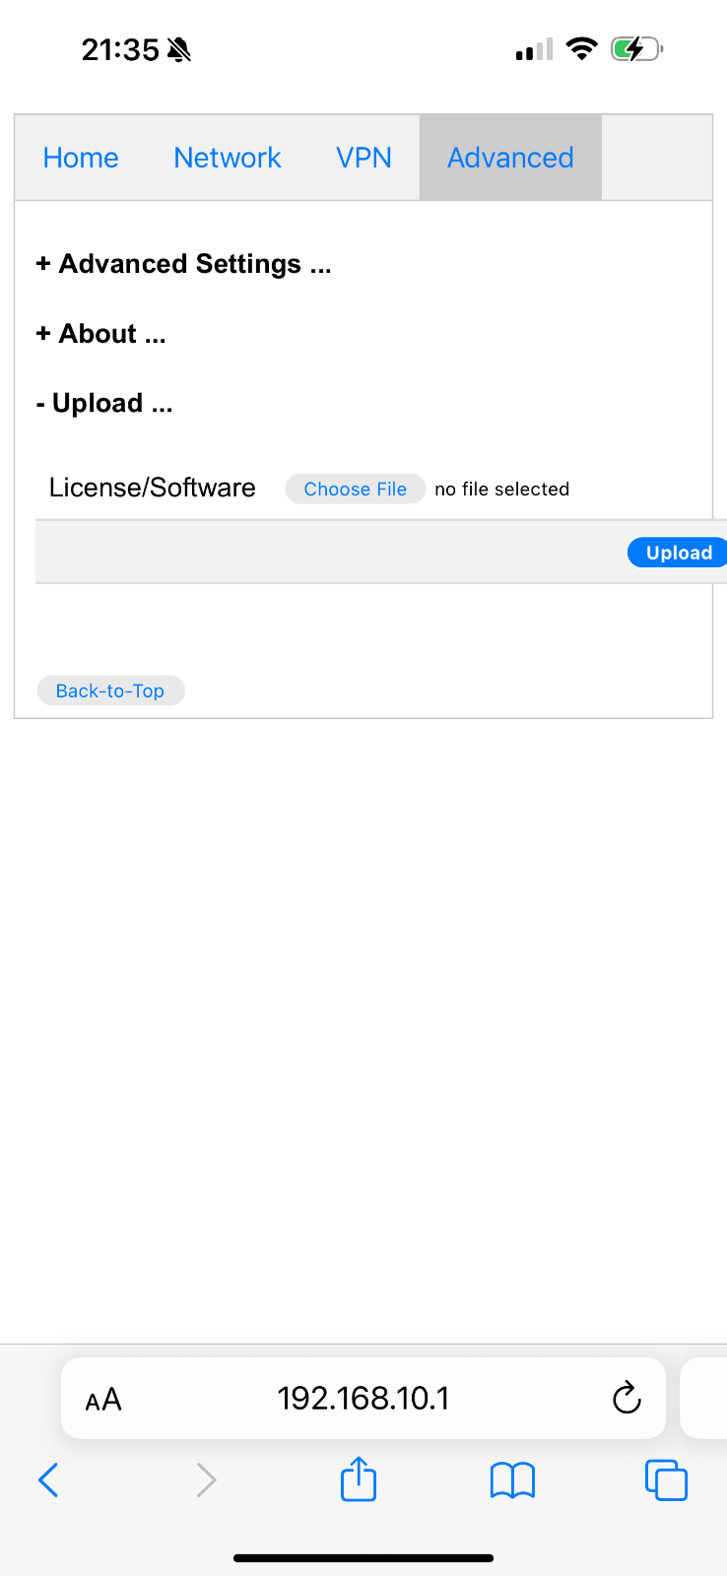Tap the battery charging indicator

(637, 48)
